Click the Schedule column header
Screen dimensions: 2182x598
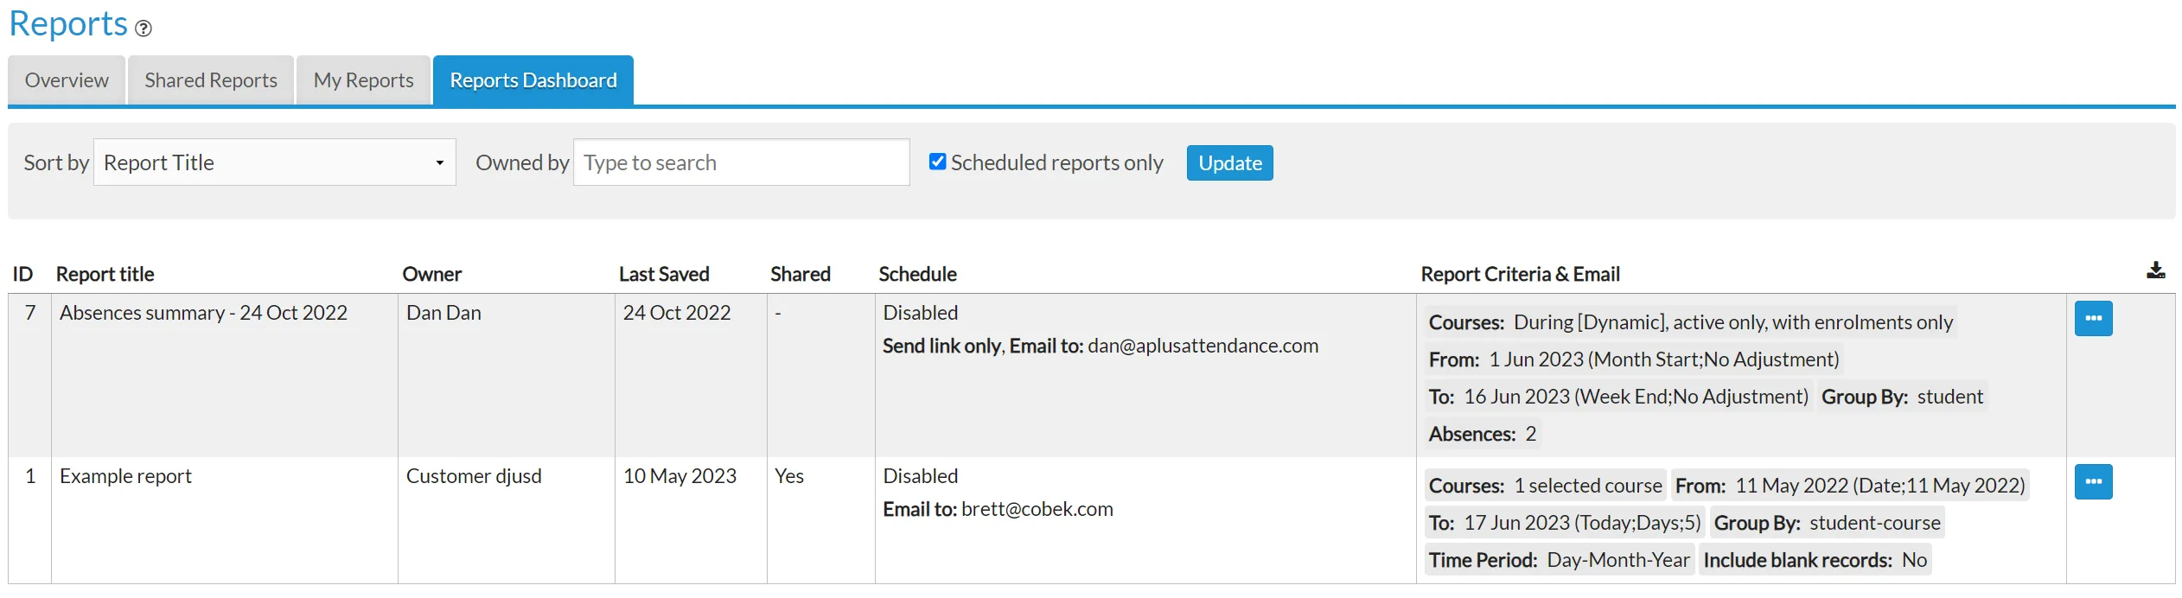pyautogui.click(x=917, y=274)
